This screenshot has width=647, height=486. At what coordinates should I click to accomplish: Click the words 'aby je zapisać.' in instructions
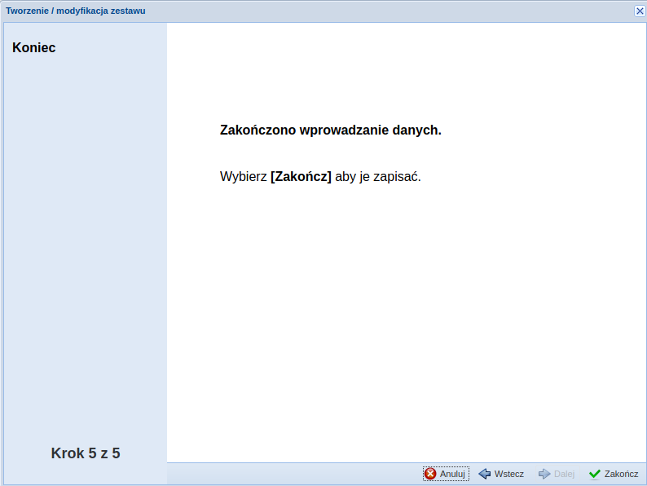coord(378,177)
